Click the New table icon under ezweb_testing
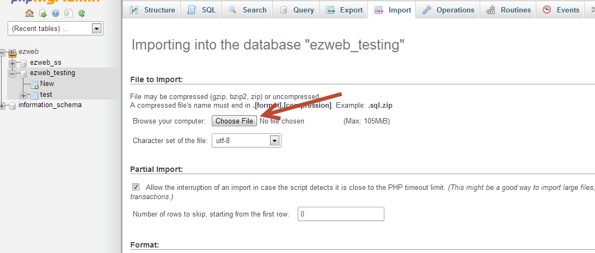 point(34,84)
